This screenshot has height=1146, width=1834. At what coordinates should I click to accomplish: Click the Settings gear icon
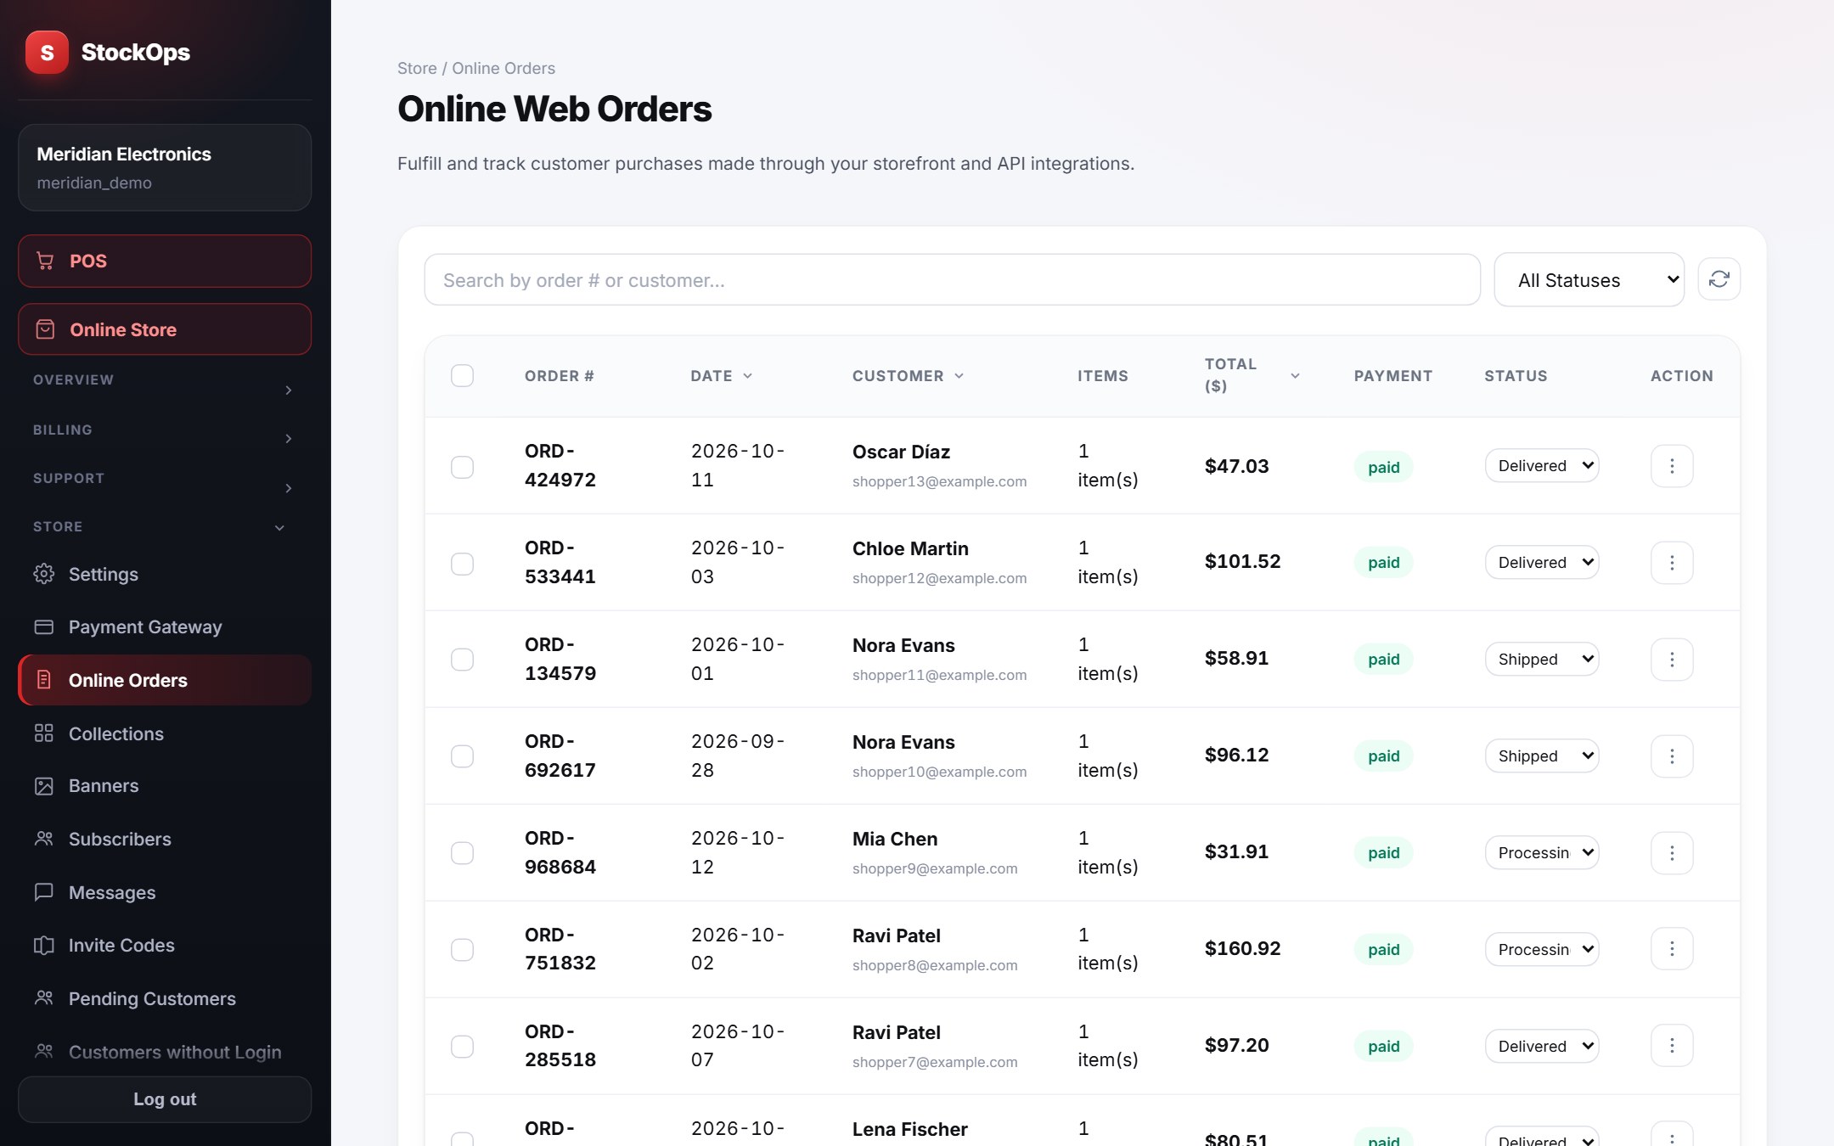coord(43,574)
